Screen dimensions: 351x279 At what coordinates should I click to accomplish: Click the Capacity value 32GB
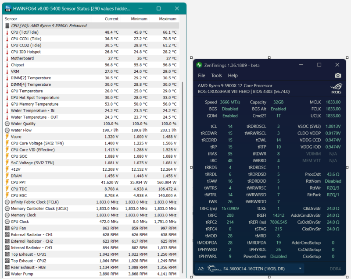coord(278,102)
